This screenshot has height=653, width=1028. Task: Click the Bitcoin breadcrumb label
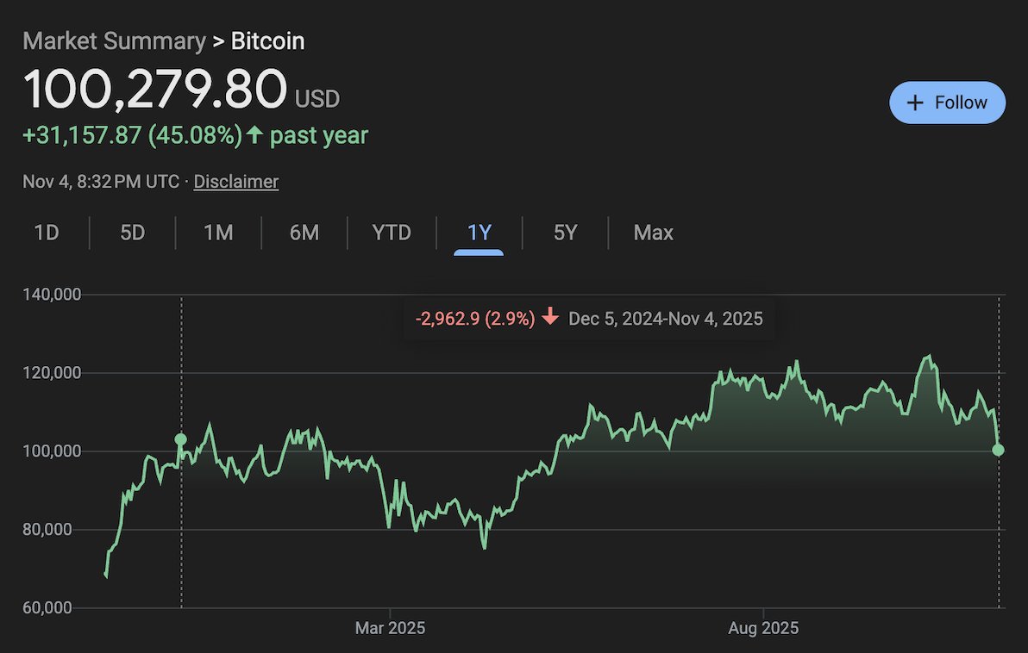tap(266, 41)
